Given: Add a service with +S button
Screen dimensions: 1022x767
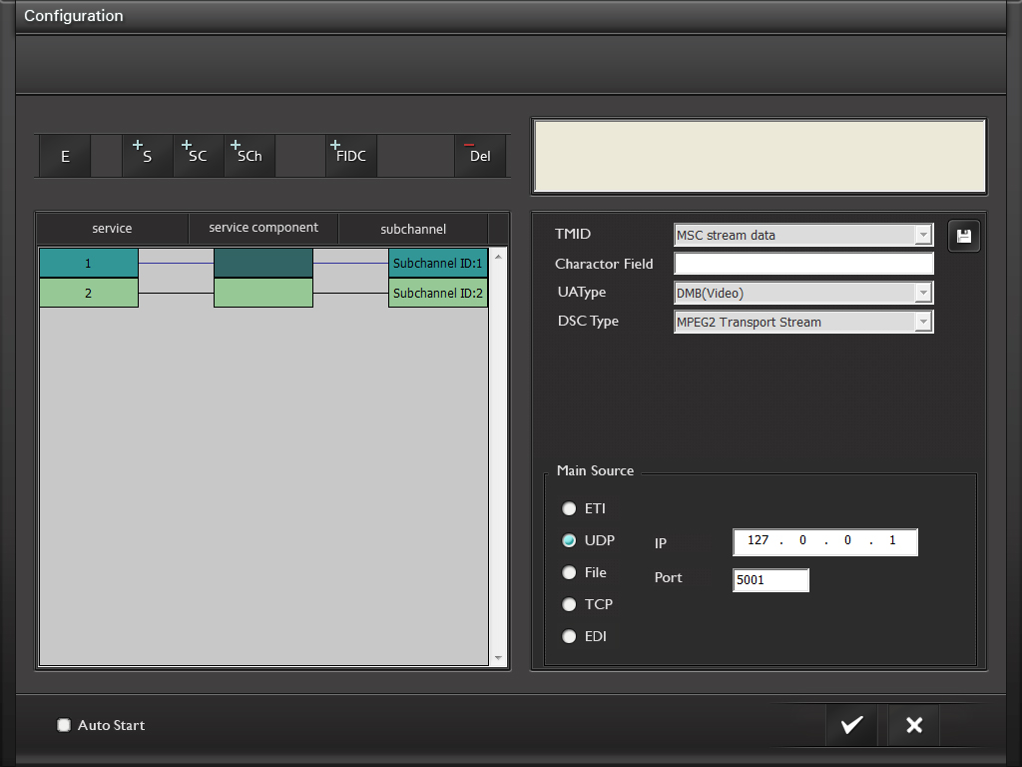Looking at the screenshot, I should pyautogui.click(x=147, y=157).
